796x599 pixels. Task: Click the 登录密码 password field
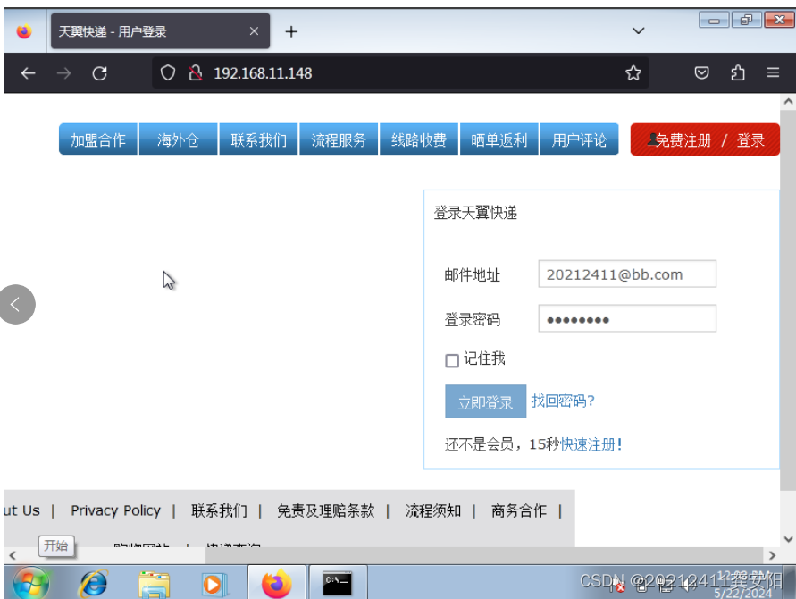[627, 318]
